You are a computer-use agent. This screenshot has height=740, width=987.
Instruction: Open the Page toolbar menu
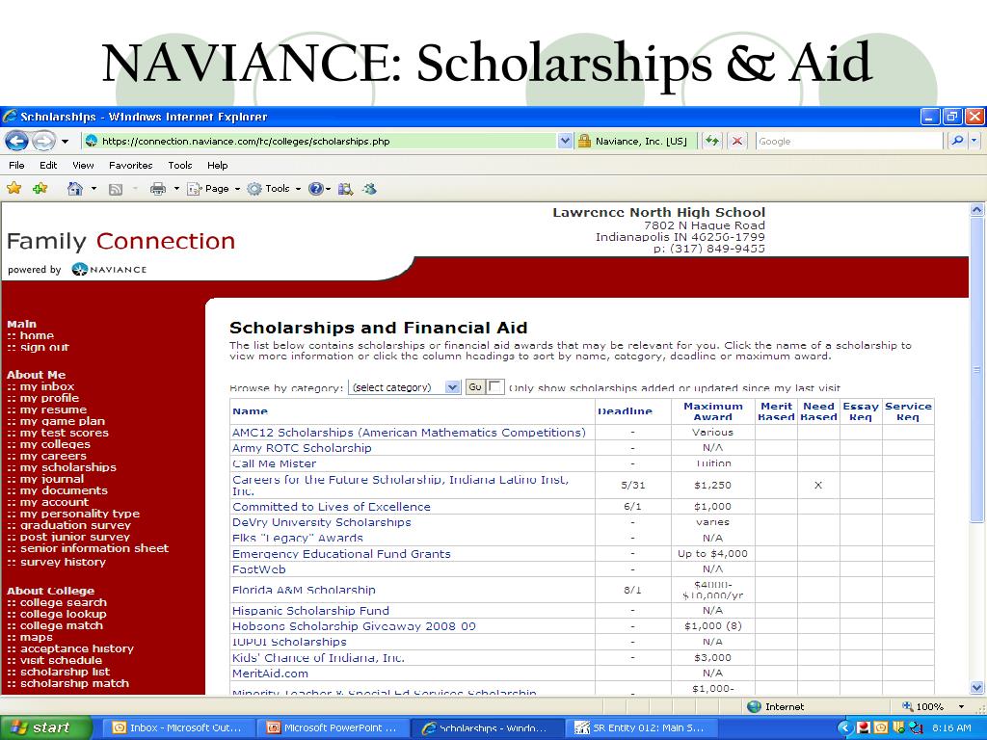(213, 188)
